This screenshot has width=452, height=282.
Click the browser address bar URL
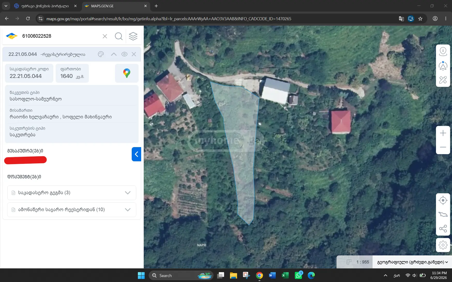click(x=169, y=19)
